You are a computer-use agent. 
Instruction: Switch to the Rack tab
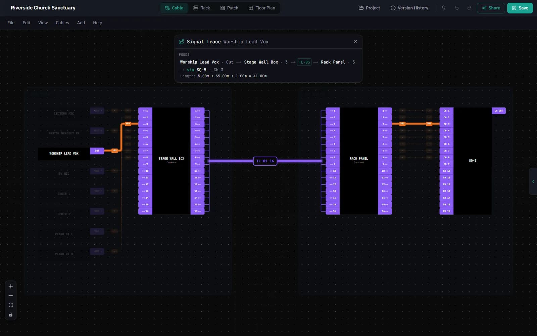(x=202, y=8)
